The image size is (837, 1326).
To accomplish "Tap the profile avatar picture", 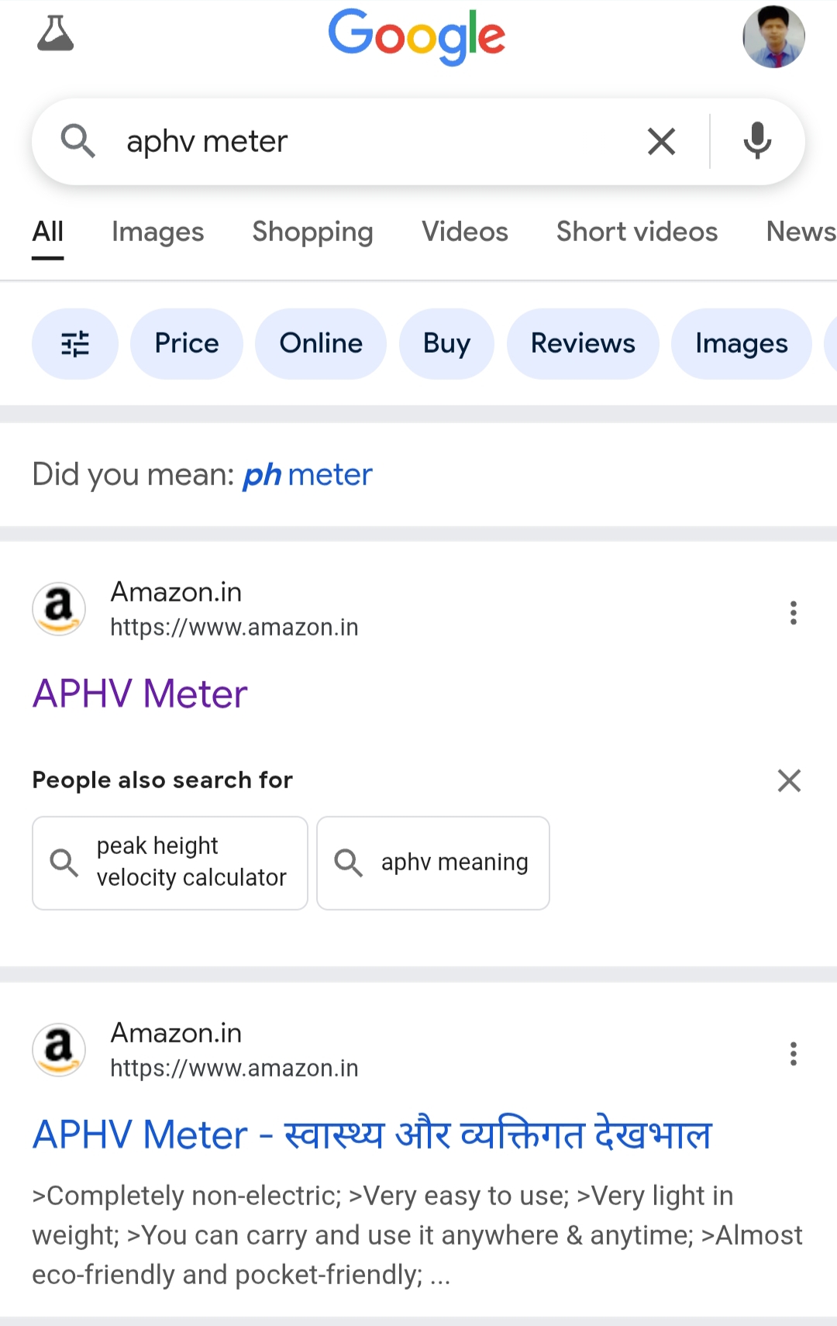I will (x=773, y=36).
